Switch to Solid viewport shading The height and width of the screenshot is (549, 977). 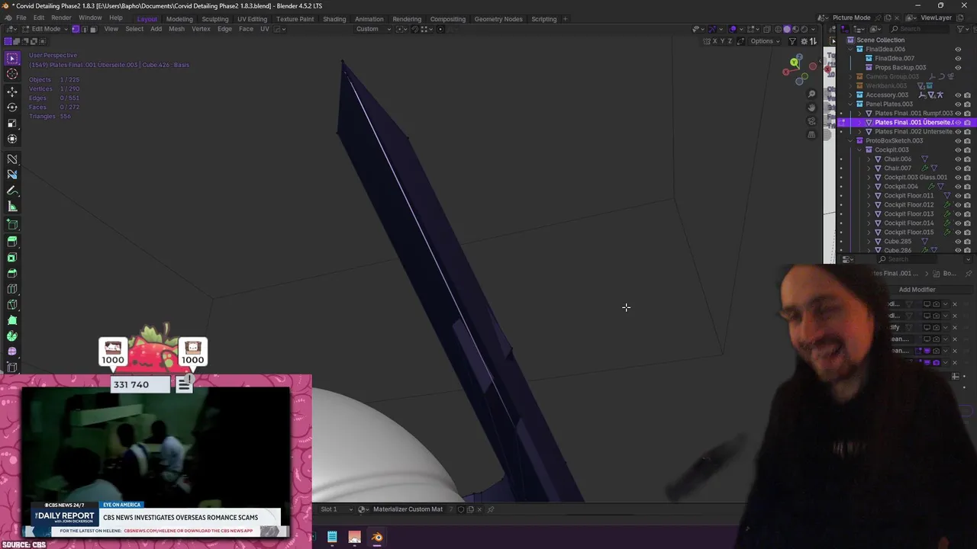coord(788,29)
